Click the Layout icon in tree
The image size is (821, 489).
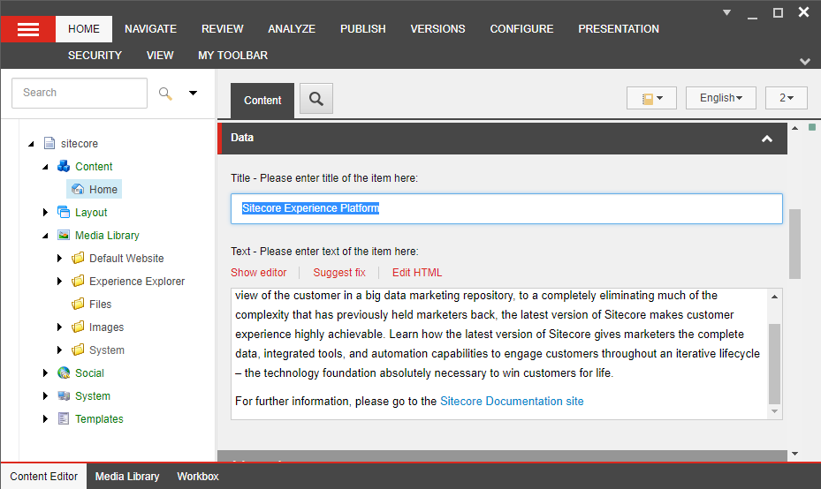[64, 213]
